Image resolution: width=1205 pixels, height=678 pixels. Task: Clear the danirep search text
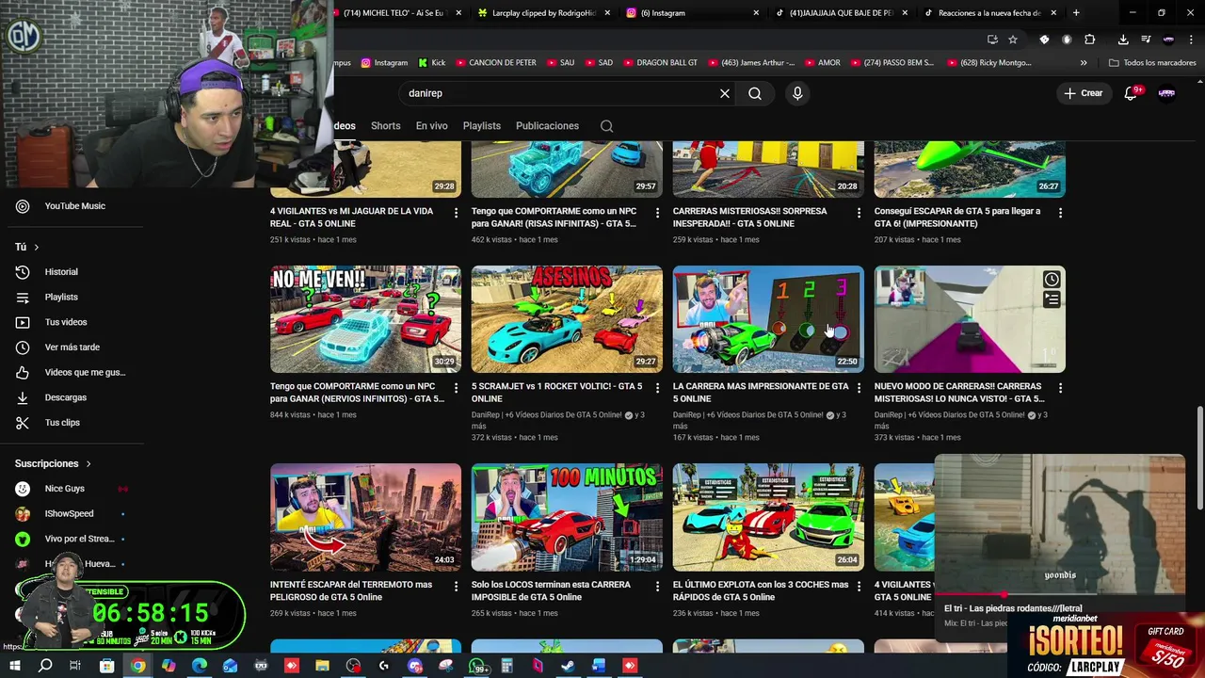click(725, 93)
